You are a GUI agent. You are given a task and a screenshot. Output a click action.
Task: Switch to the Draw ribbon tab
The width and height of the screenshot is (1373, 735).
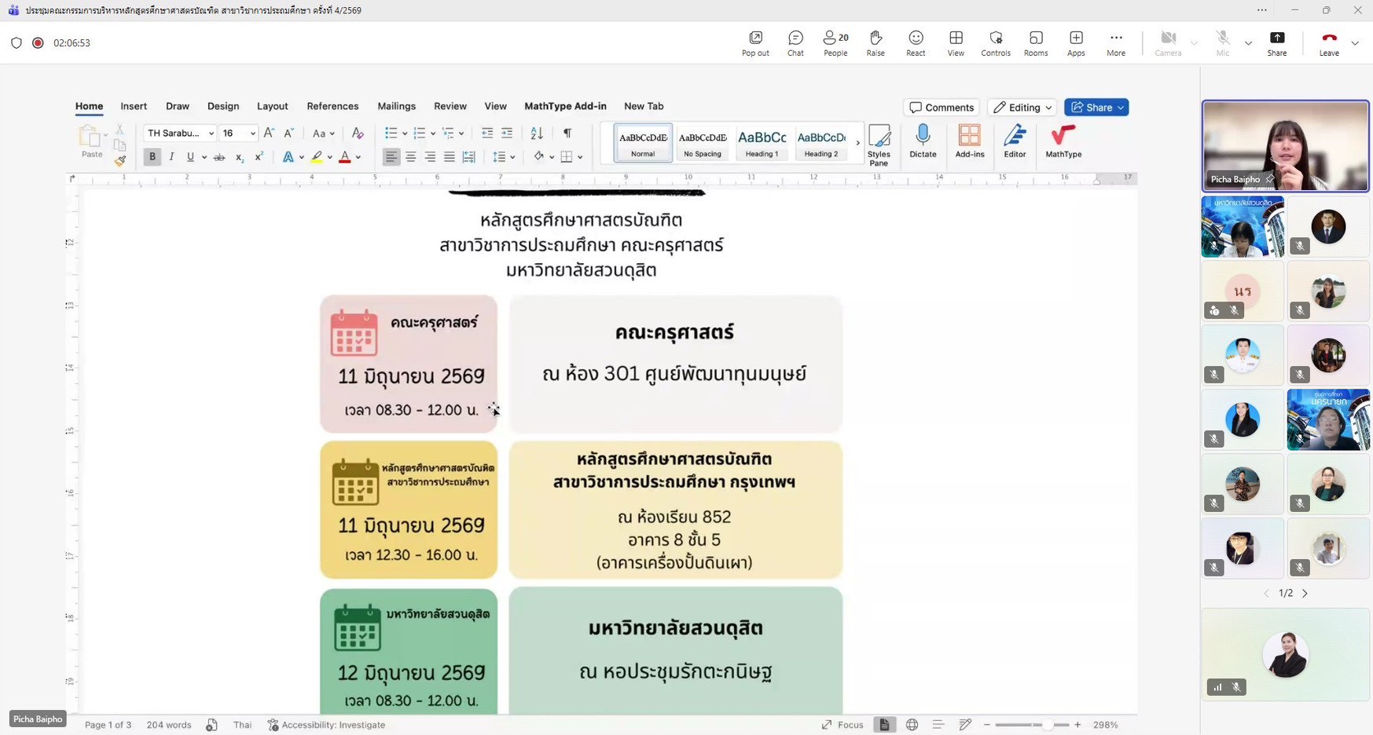[178, 106]
